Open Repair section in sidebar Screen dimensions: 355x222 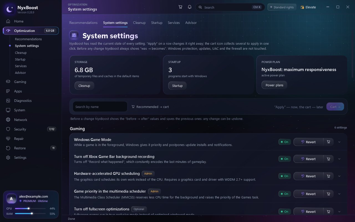click(x=31, y=139)
